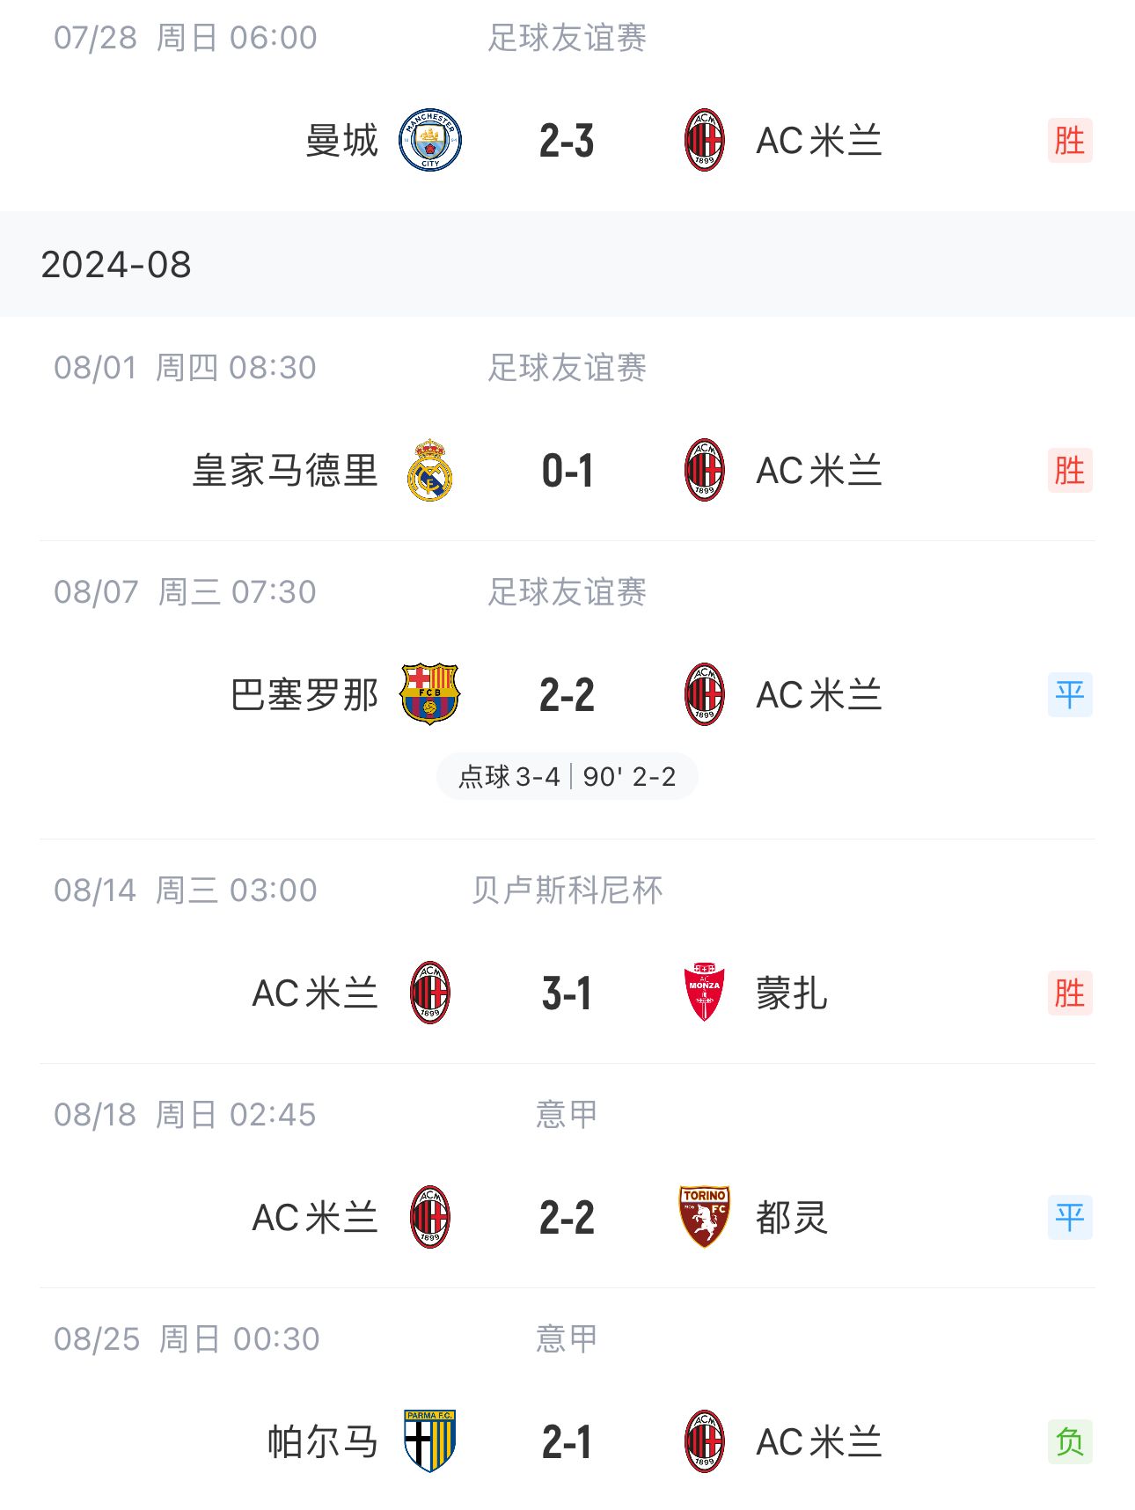Image resolution: width=1135 pixels, height=1510 pixels.
Task: Select the 2024-08 month header
Action: click(x=567, y=264)
